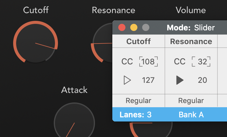This screenshot has width=227, height=137.
Task: Click the Lanes: 3 setting
Action: 136,115
